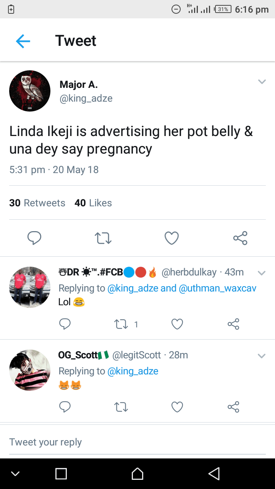Like the main tweet by Major A.

(171, 238)
